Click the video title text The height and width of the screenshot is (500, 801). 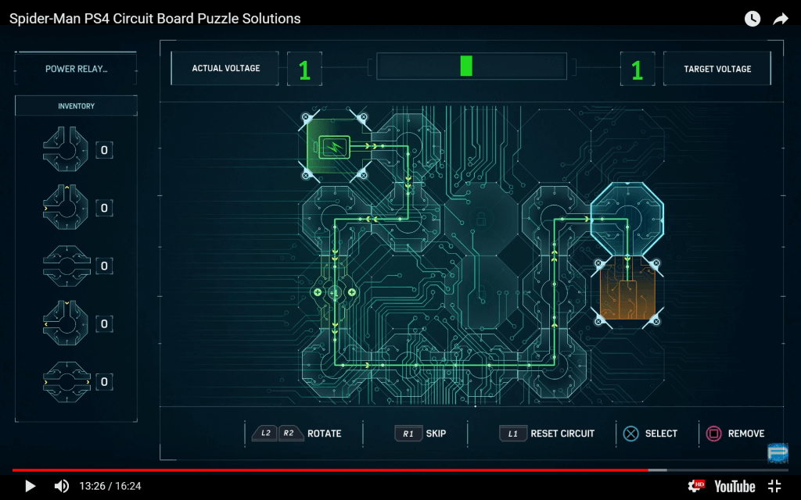pyautogui.click(x=155, y=19)
